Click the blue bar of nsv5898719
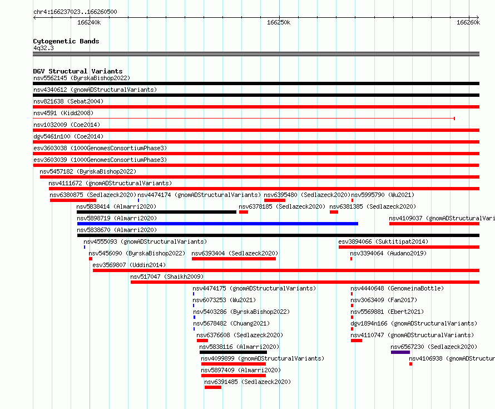495x409 pixels. point(218,224)
